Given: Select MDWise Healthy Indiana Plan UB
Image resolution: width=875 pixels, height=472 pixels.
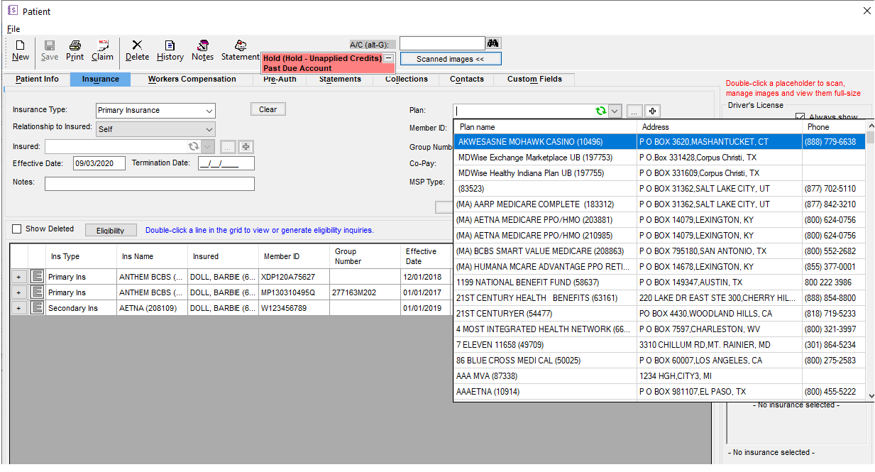Looking at the screenshot, I should tap(659, 173).
